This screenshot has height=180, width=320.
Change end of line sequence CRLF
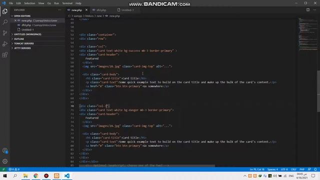pyautogui.click(x=293, y=169)
